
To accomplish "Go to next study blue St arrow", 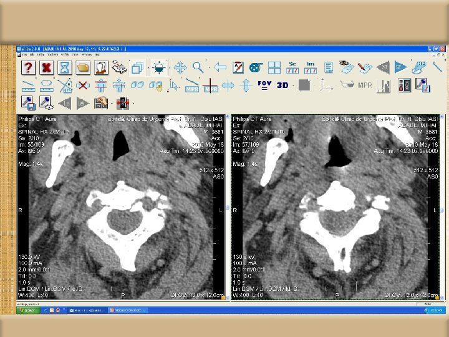I will [401, 67].
